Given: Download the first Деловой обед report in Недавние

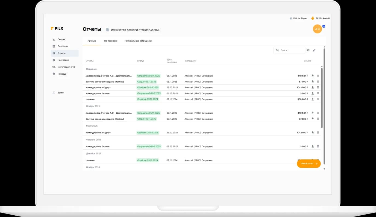Looking at the screenshot, I should tap(313, 76).
